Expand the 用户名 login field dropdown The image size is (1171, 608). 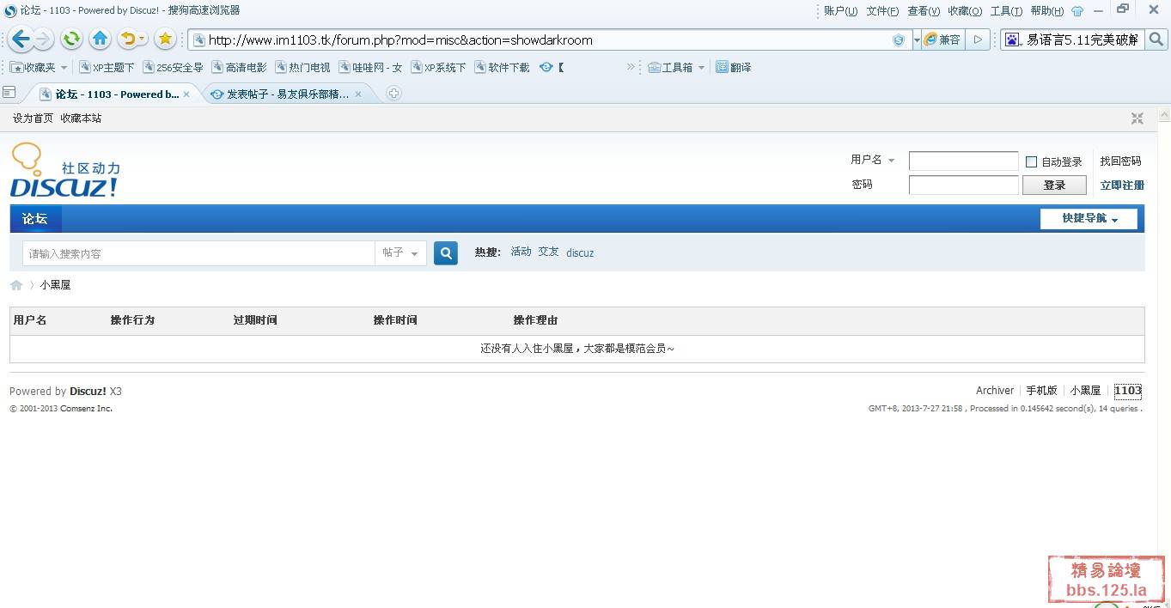[890, 160]
